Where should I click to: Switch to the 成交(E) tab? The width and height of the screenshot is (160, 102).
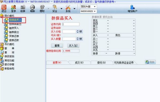79,63
